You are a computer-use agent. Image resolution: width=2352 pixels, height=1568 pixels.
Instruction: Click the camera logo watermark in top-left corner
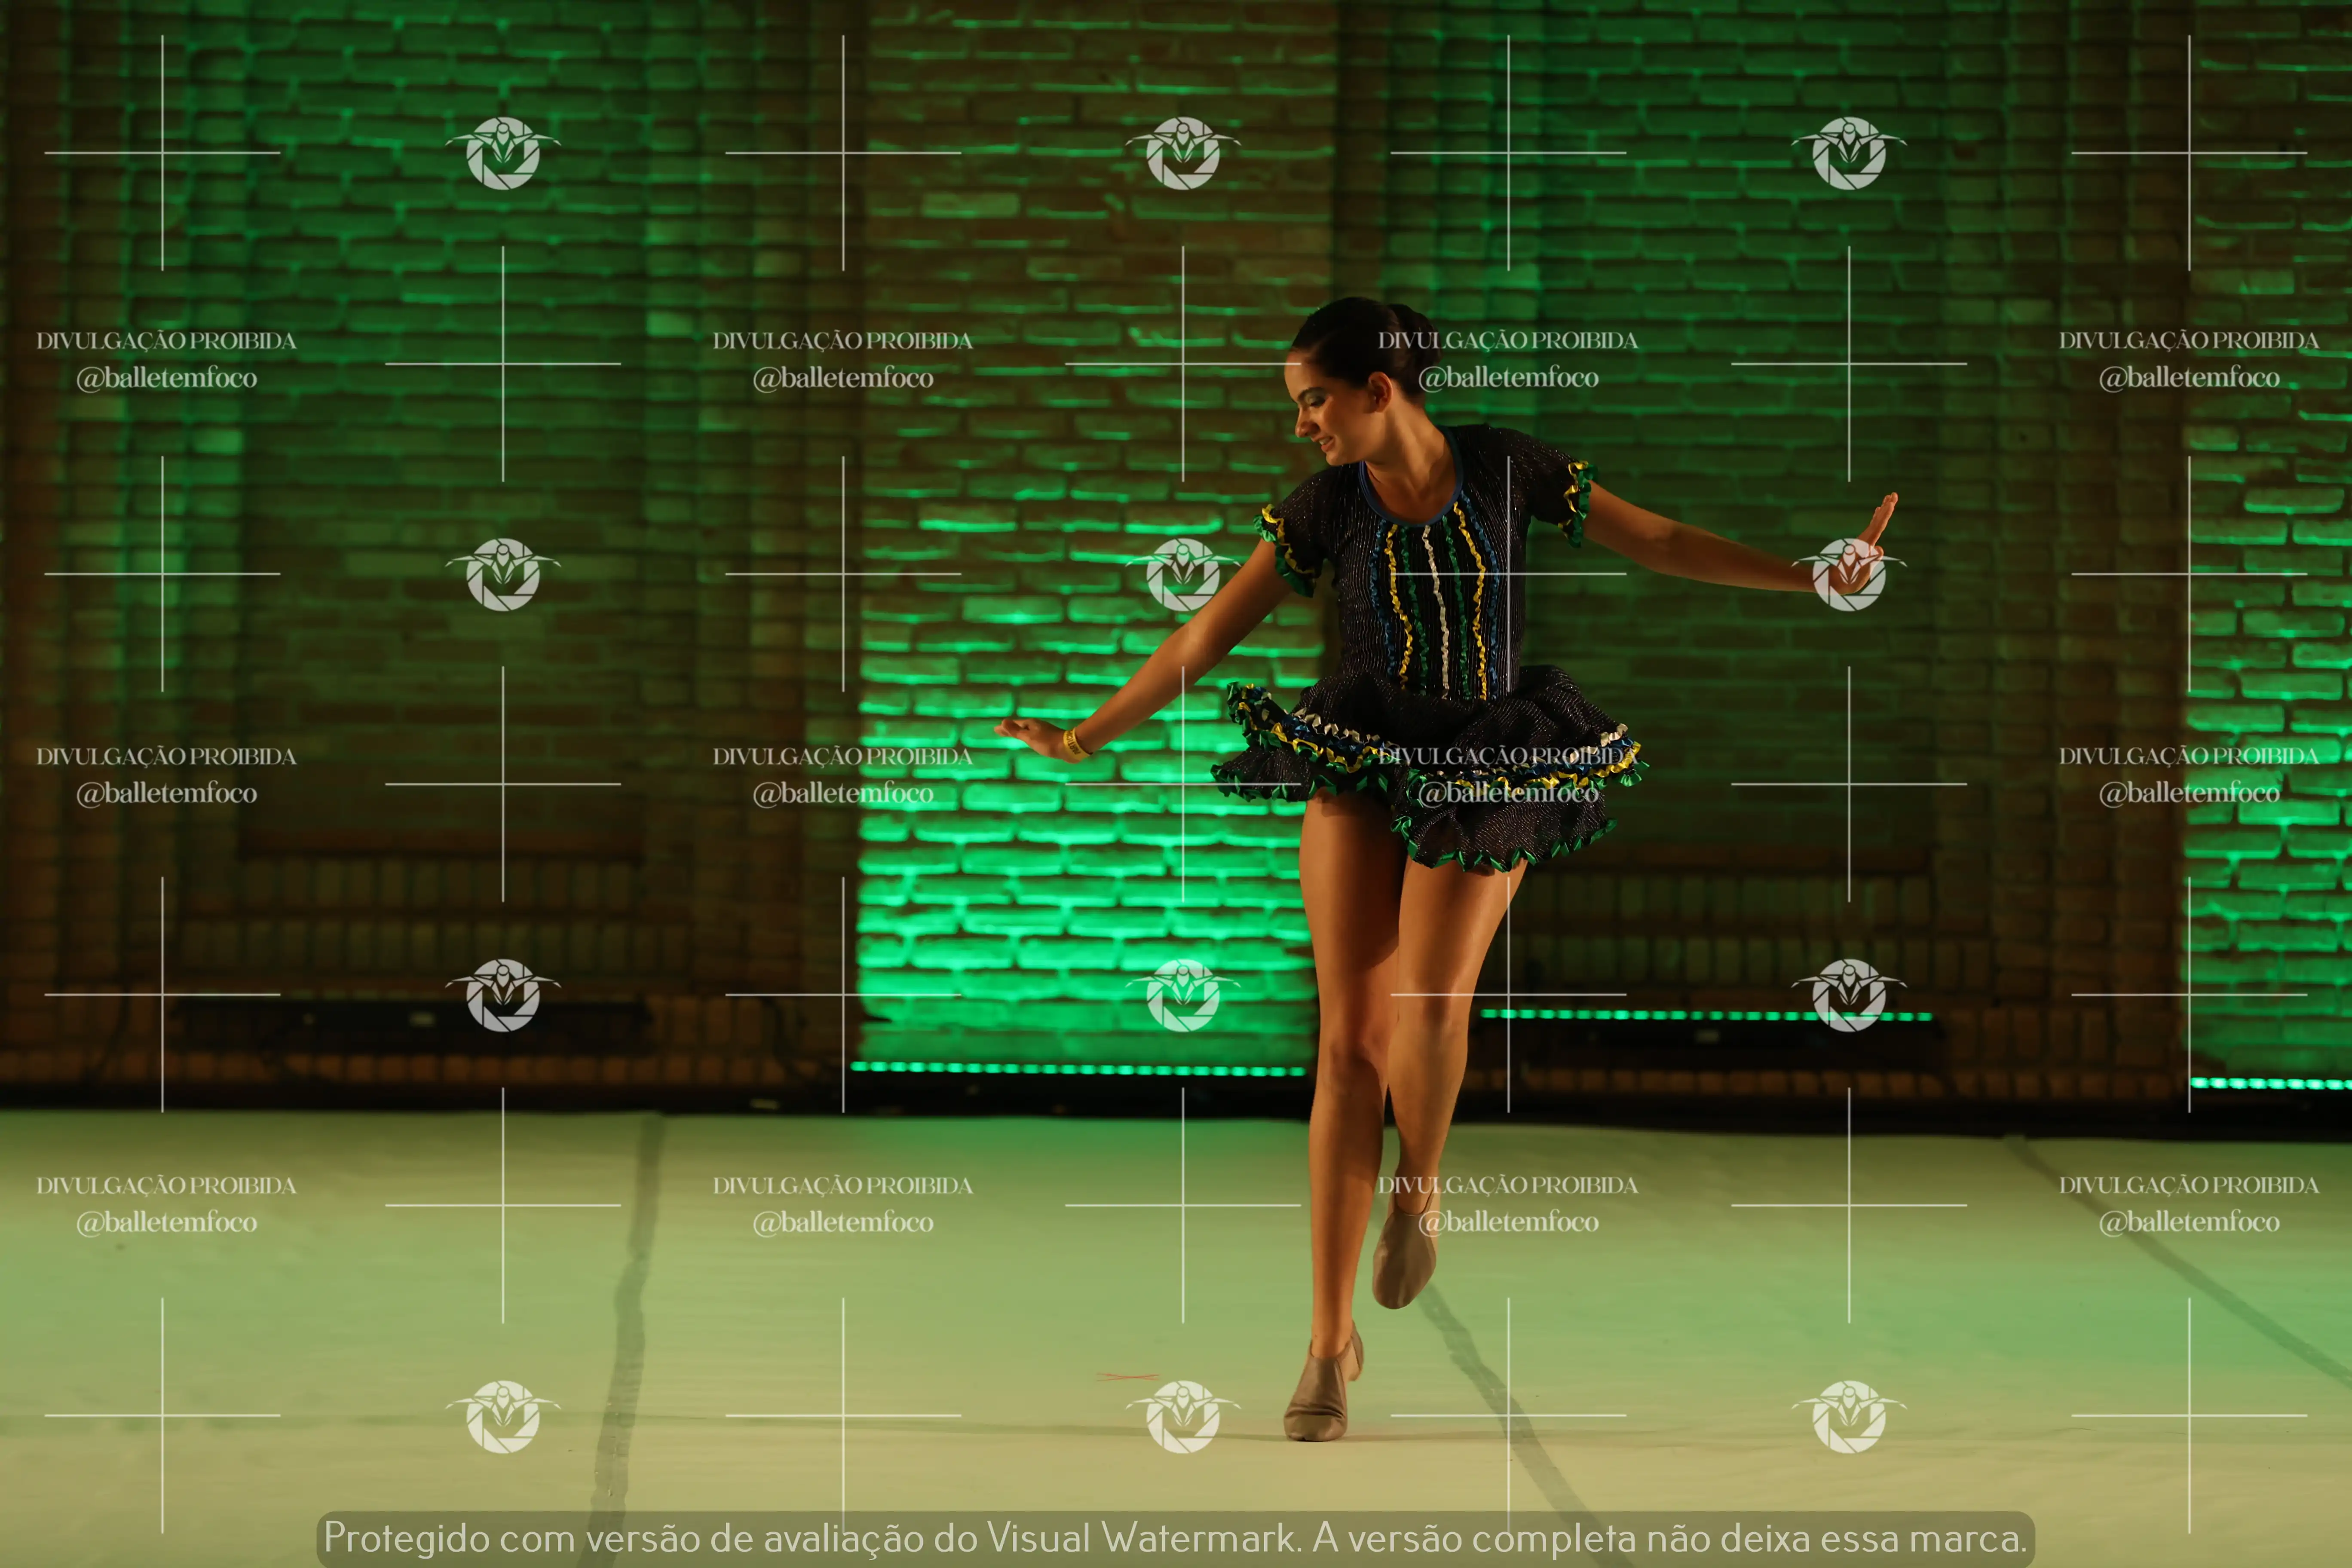click(503, 153)
